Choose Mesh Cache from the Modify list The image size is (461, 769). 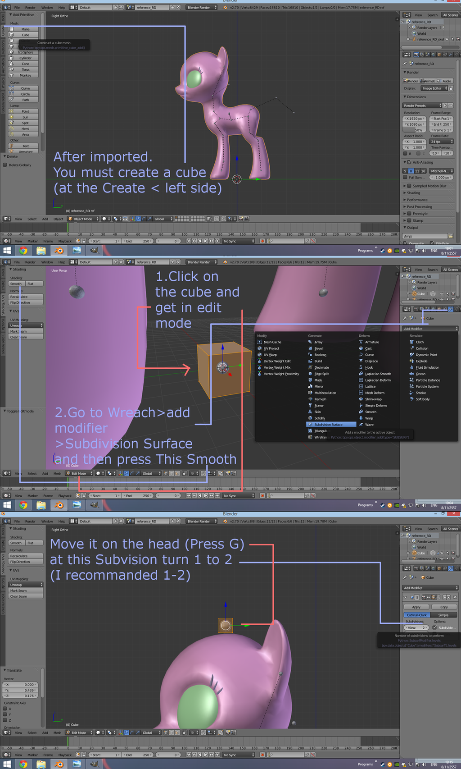point(272,342)
